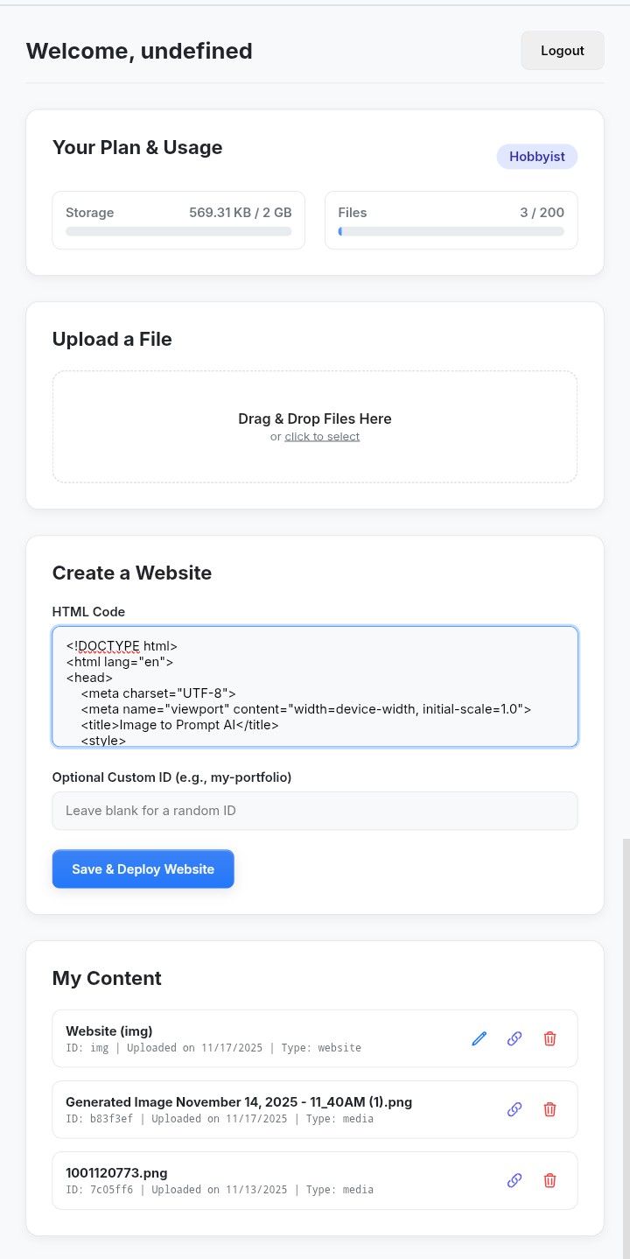Focus the HTML Code text area
630x1259 pixels.
click(315, 686)
